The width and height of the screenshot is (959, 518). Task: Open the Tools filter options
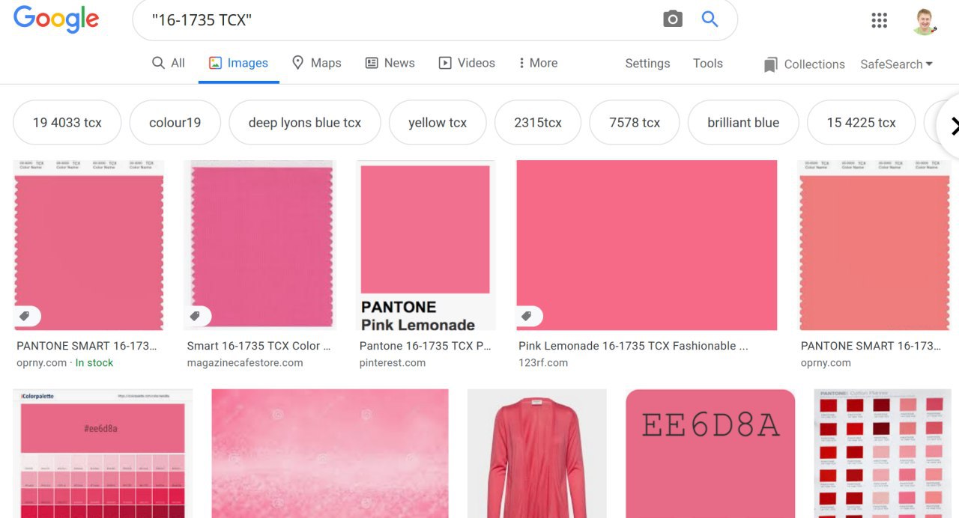tap(708, 64)
